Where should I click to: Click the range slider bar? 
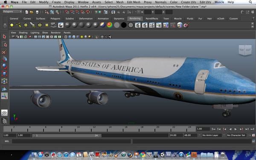click(67, 135)
